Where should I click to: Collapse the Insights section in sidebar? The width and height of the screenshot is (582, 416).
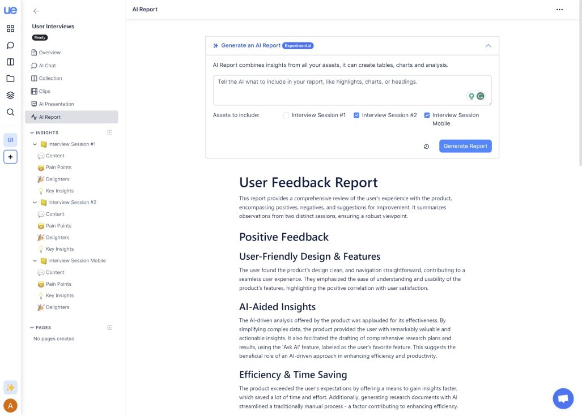coord(32,133)
